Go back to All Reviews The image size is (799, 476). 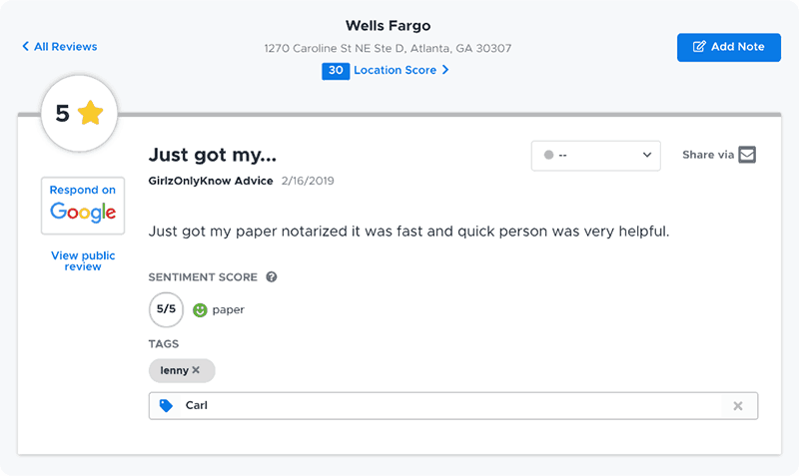click(x=60, y=46)
